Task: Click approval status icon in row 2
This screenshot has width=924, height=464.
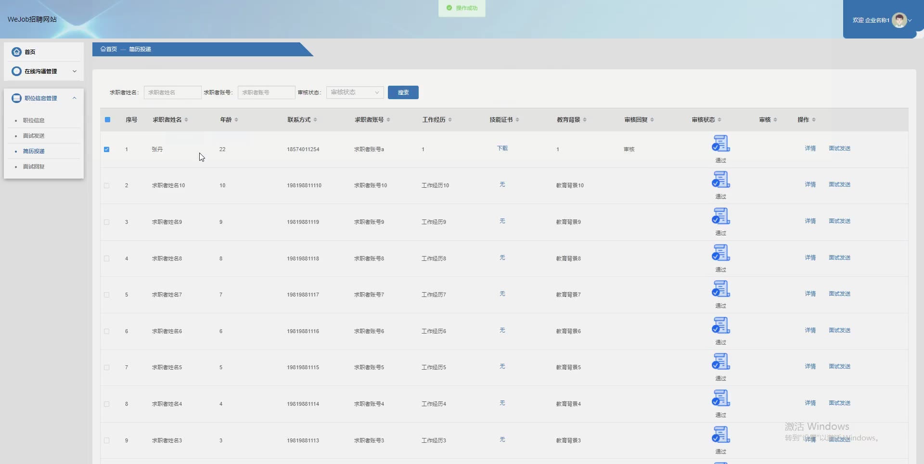Action: [720, 180]
